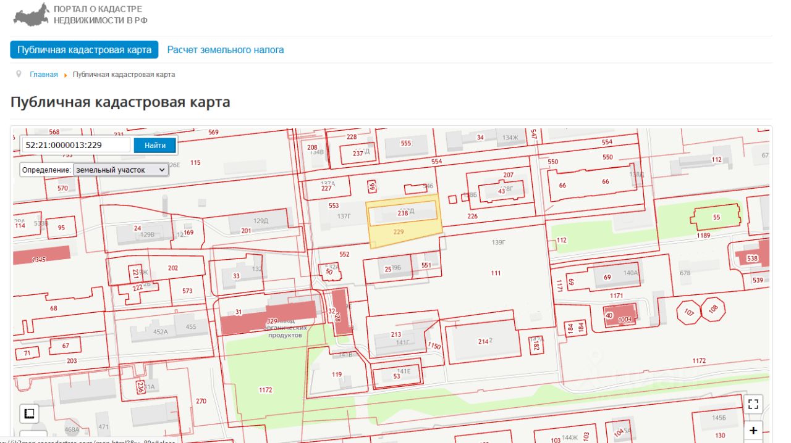Click parcel label '228'

tap(352, 137)
